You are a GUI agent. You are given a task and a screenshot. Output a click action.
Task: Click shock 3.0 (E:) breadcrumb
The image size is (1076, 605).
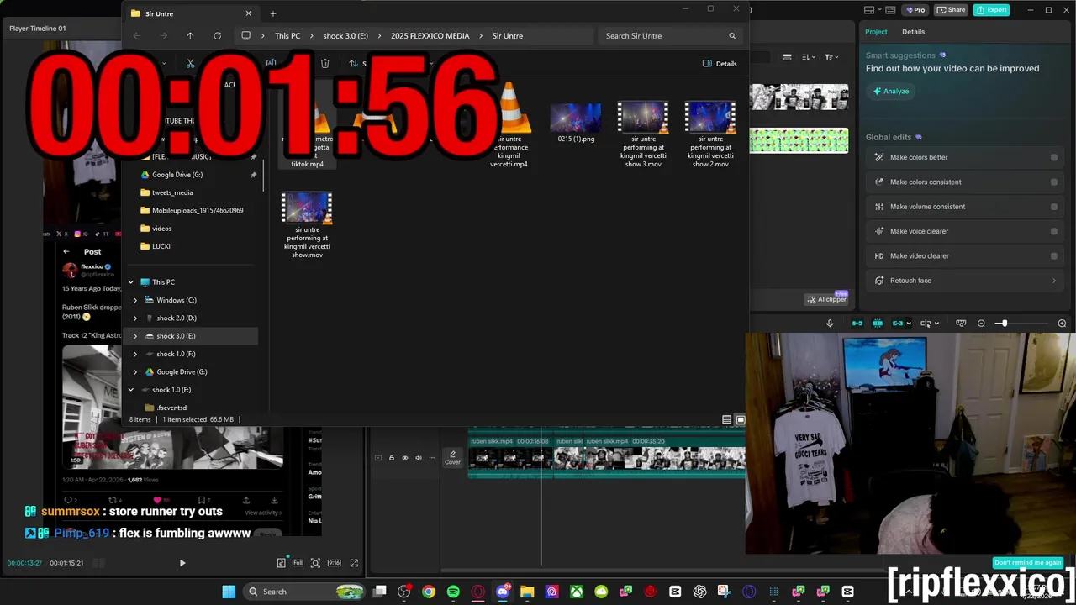[x=345, y=36]
